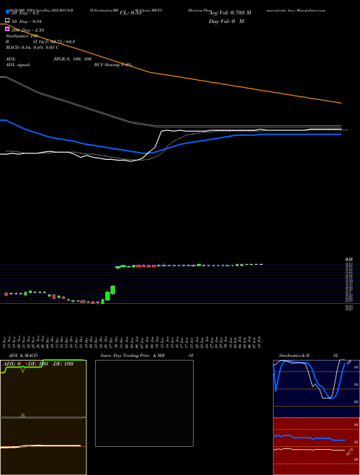The image size is (360, 475).
Task: Click the MACD histogram panel at bottom left
Action: (43, 446)
